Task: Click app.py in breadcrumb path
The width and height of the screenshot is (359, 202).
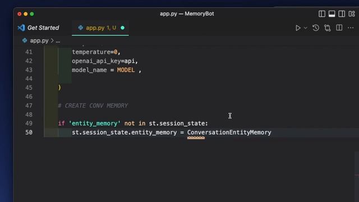Action: pyautogui.click(x=39, y=41)
